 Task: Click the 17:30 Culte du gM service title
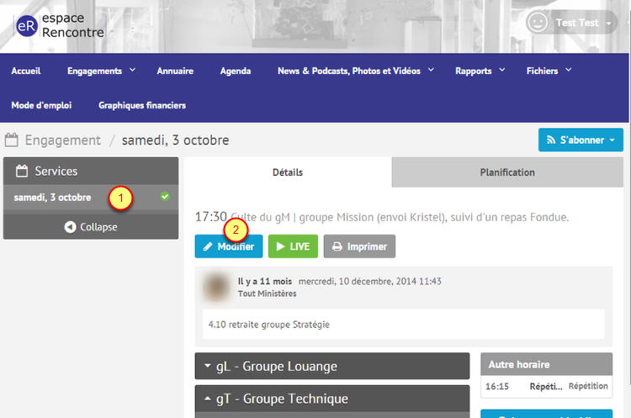click(x=382, y=217)
